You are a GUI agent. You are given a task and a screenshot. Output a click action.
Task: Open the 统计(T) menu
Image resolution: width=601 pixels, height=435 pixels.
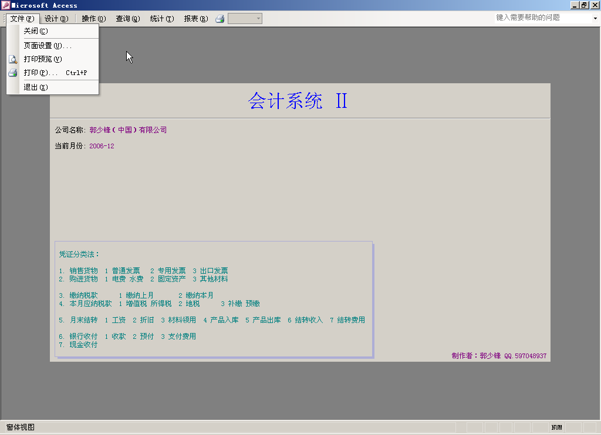pos(162,19)
